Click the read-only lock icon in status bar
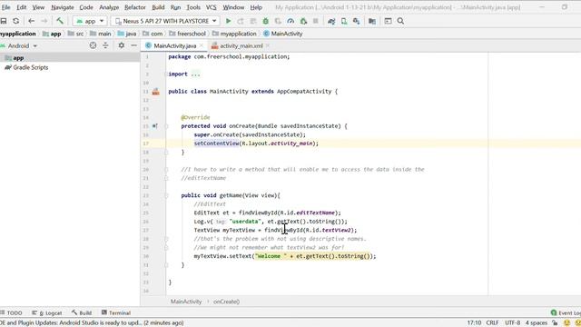 (x=555, y=323)
